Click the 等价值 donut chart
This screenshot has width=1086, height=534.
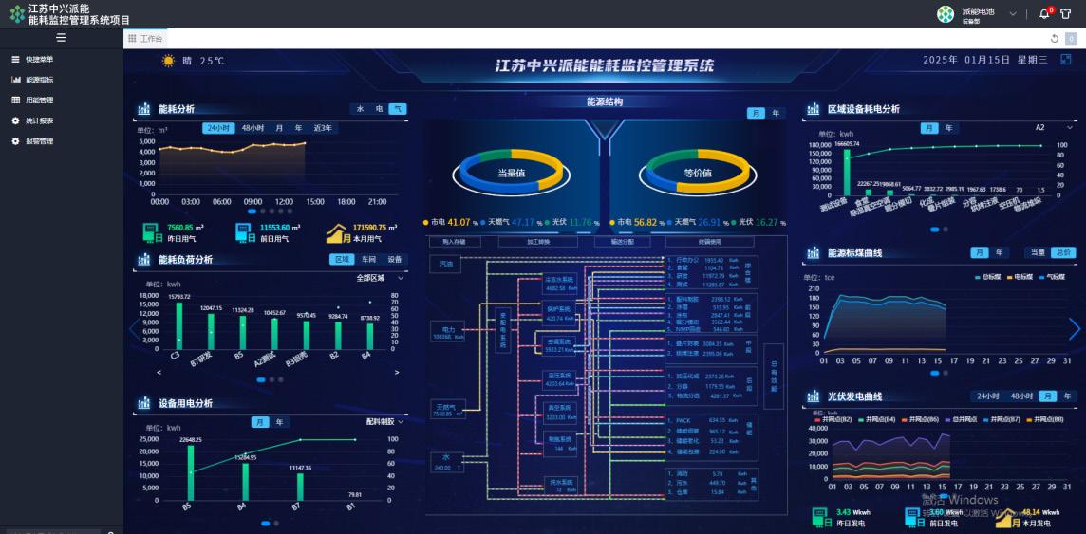[698, 173]
